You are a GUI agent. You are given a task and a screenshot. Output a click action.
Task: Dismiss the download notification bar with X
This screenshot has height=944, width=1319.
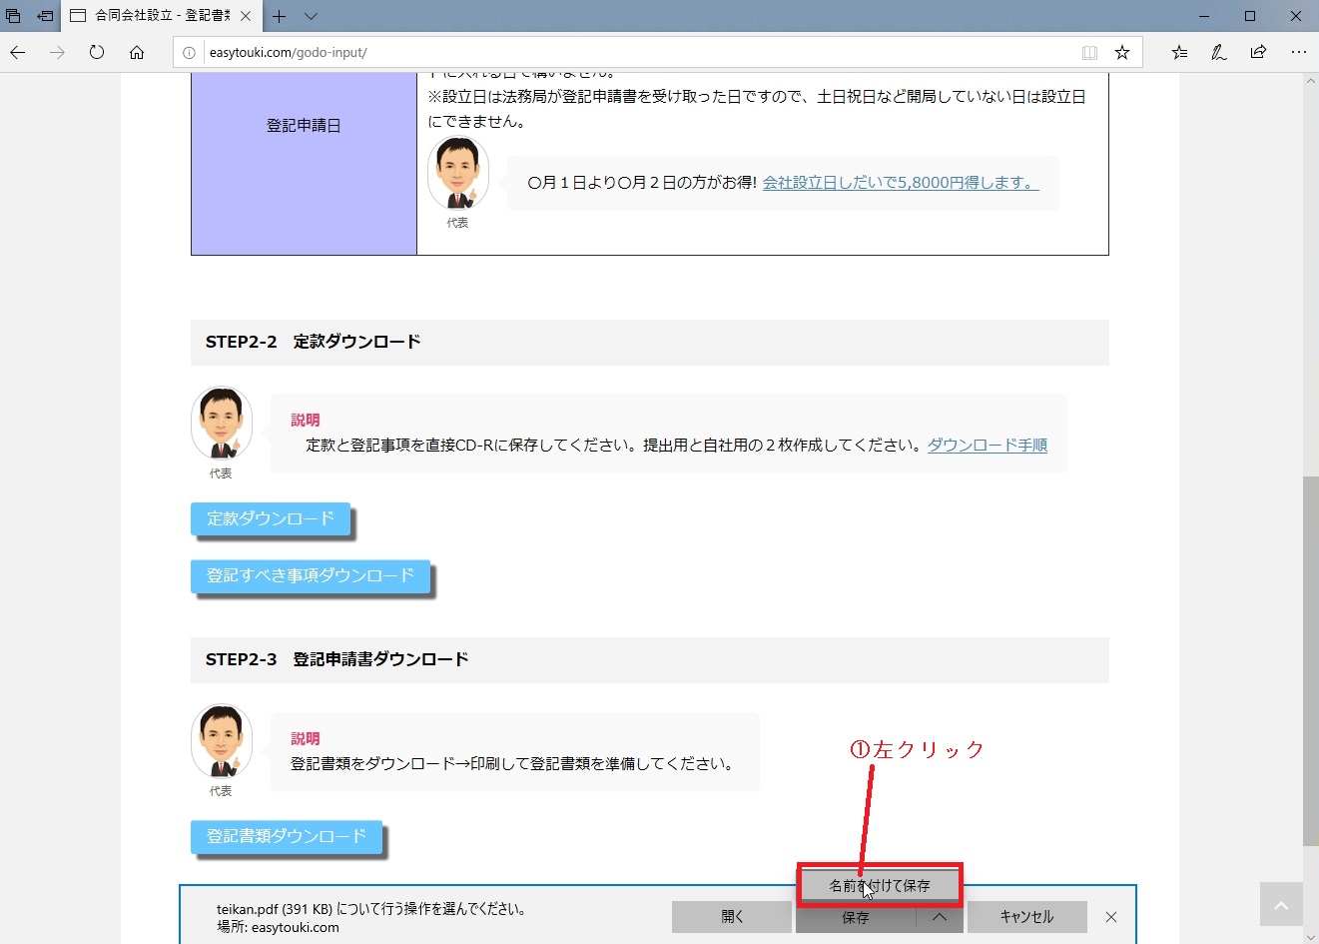[x=1111, y=917]
